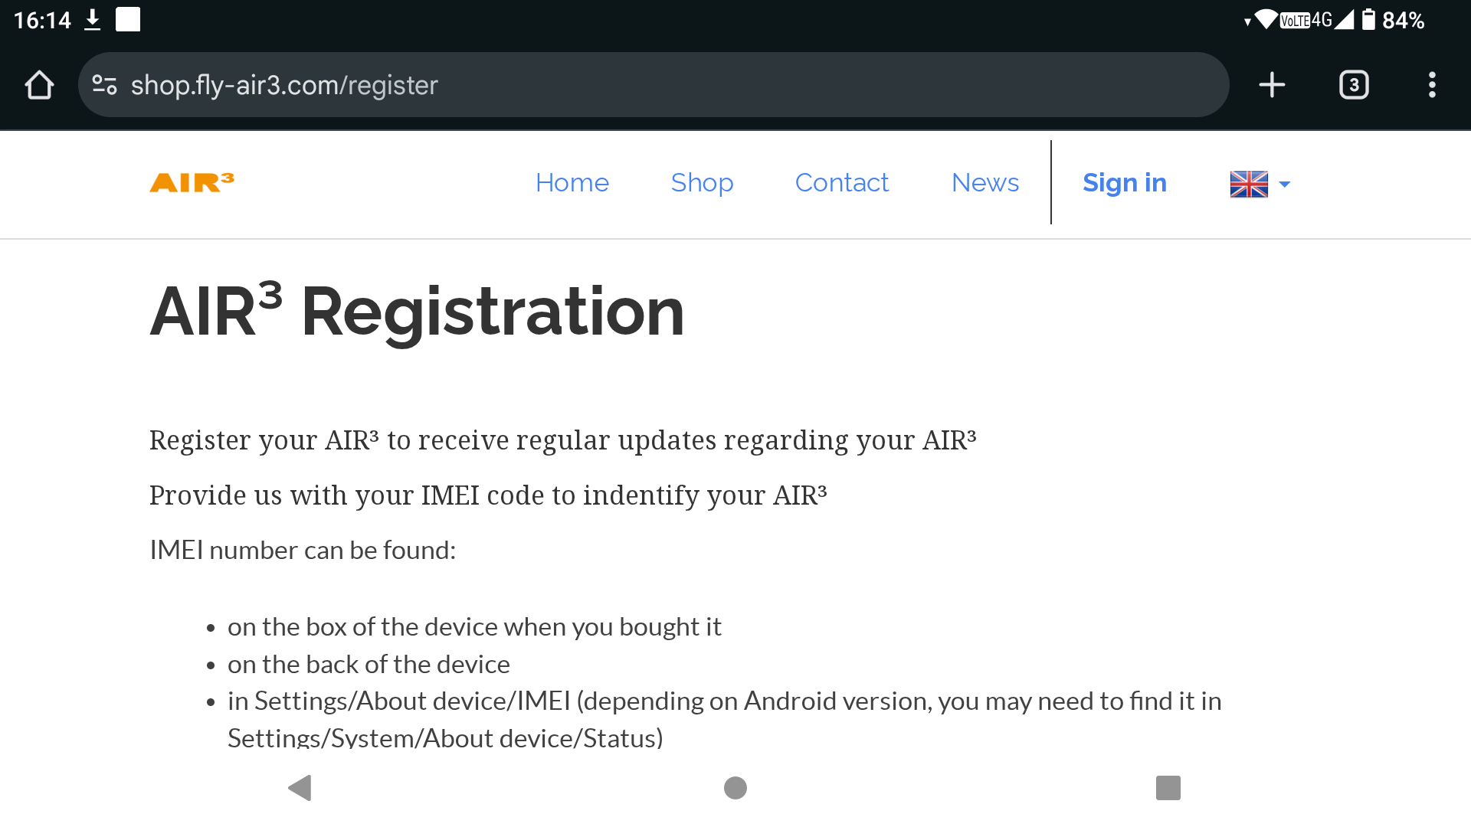
Task: Open the News page link
Action: tap(985, 183)
